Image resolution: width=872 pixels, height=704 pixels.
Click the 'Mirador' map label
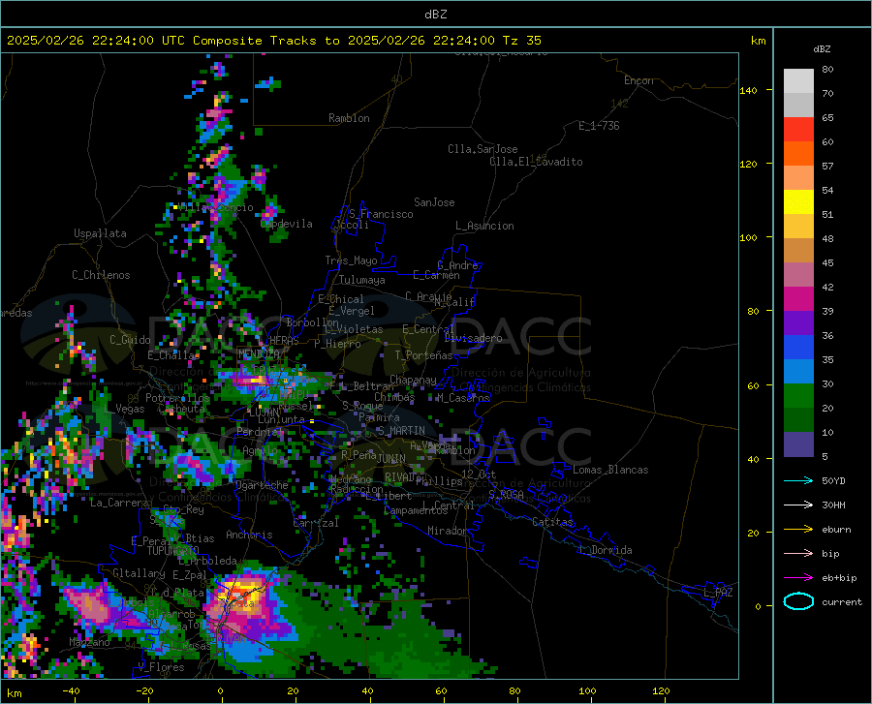pyautogui.click(x=448, y=531)
